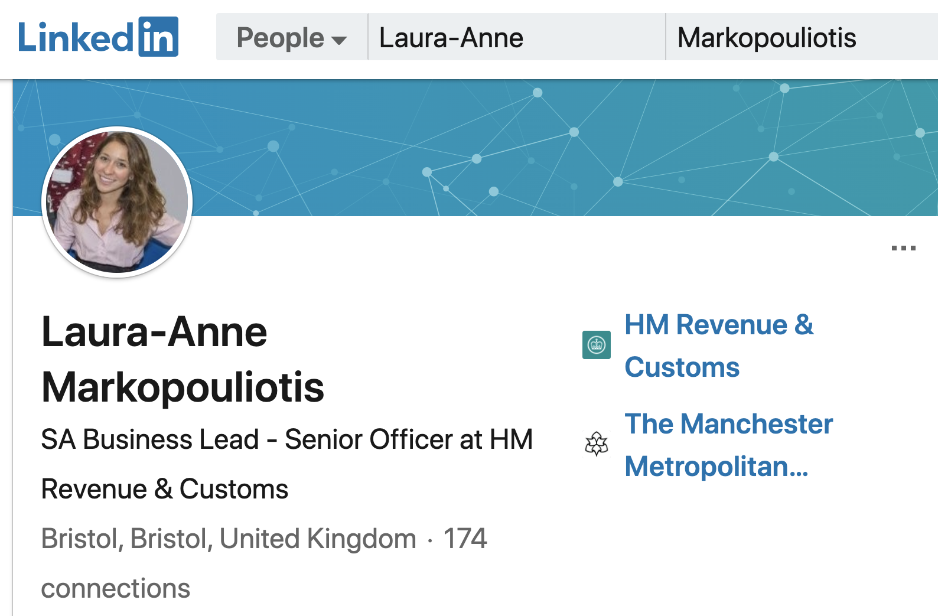Click the 174 connections count
The height and width of the screenshot is (616, 938).
pyautogui.click(x=465, y=539)
